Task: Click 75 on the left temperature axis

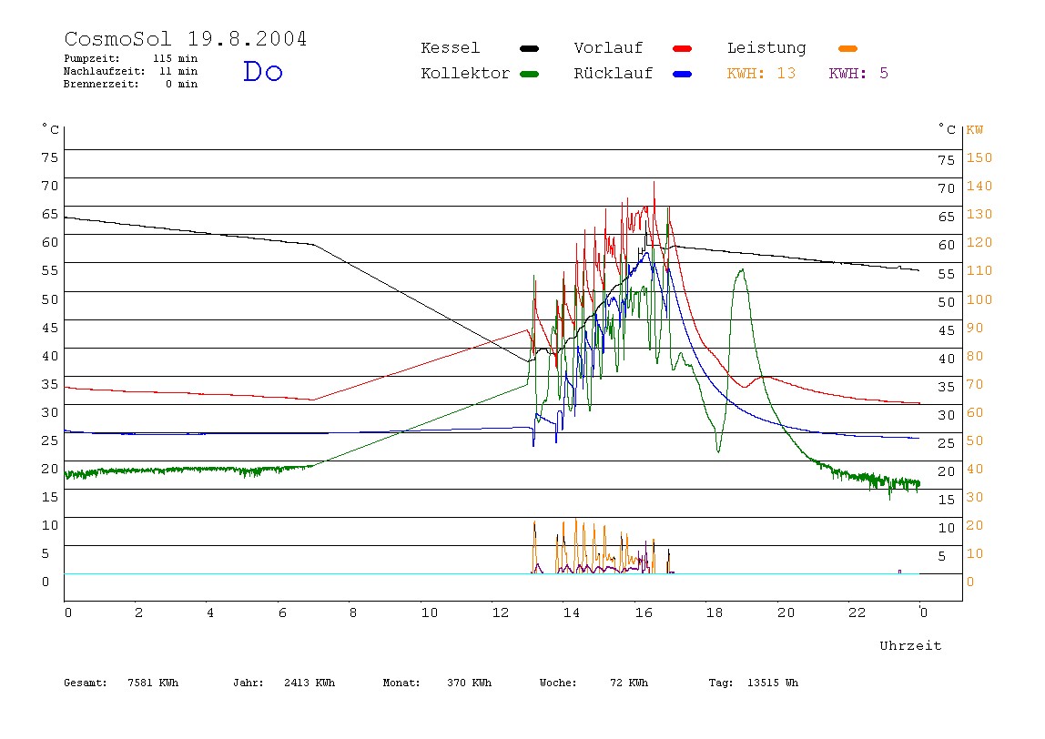Action: coord(50,157)
